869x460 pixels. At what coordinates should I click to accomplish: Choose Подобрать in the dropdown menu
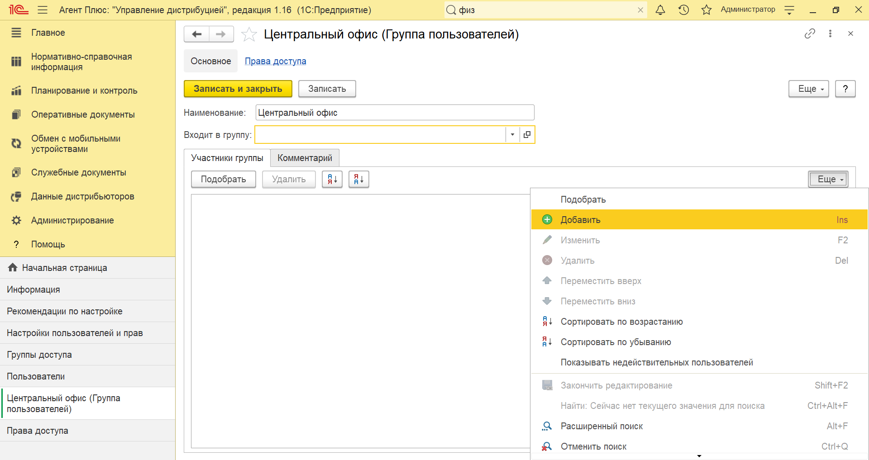(699, 199)
